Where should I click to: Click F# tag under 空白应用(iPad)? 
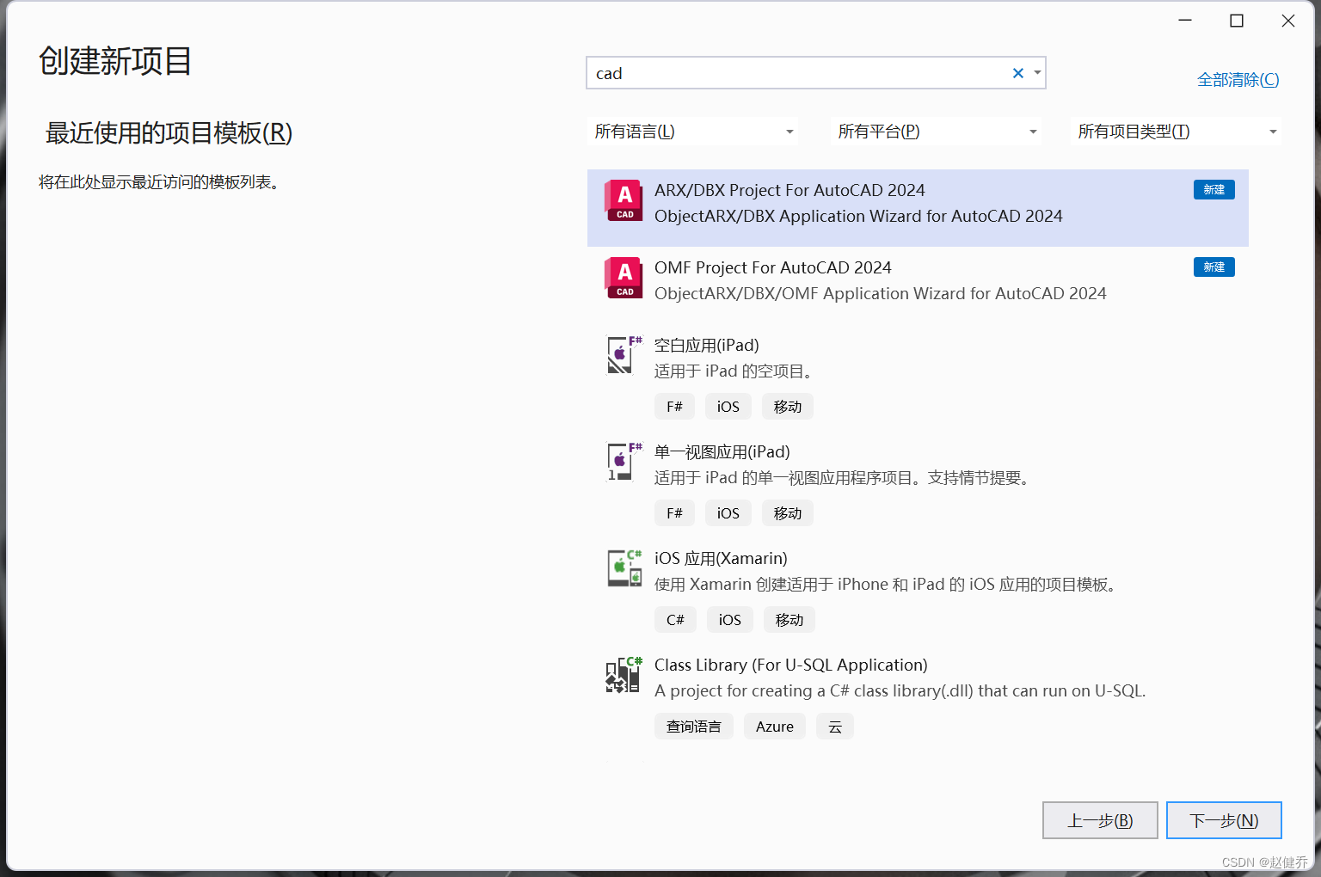click(x=674, y=407)
